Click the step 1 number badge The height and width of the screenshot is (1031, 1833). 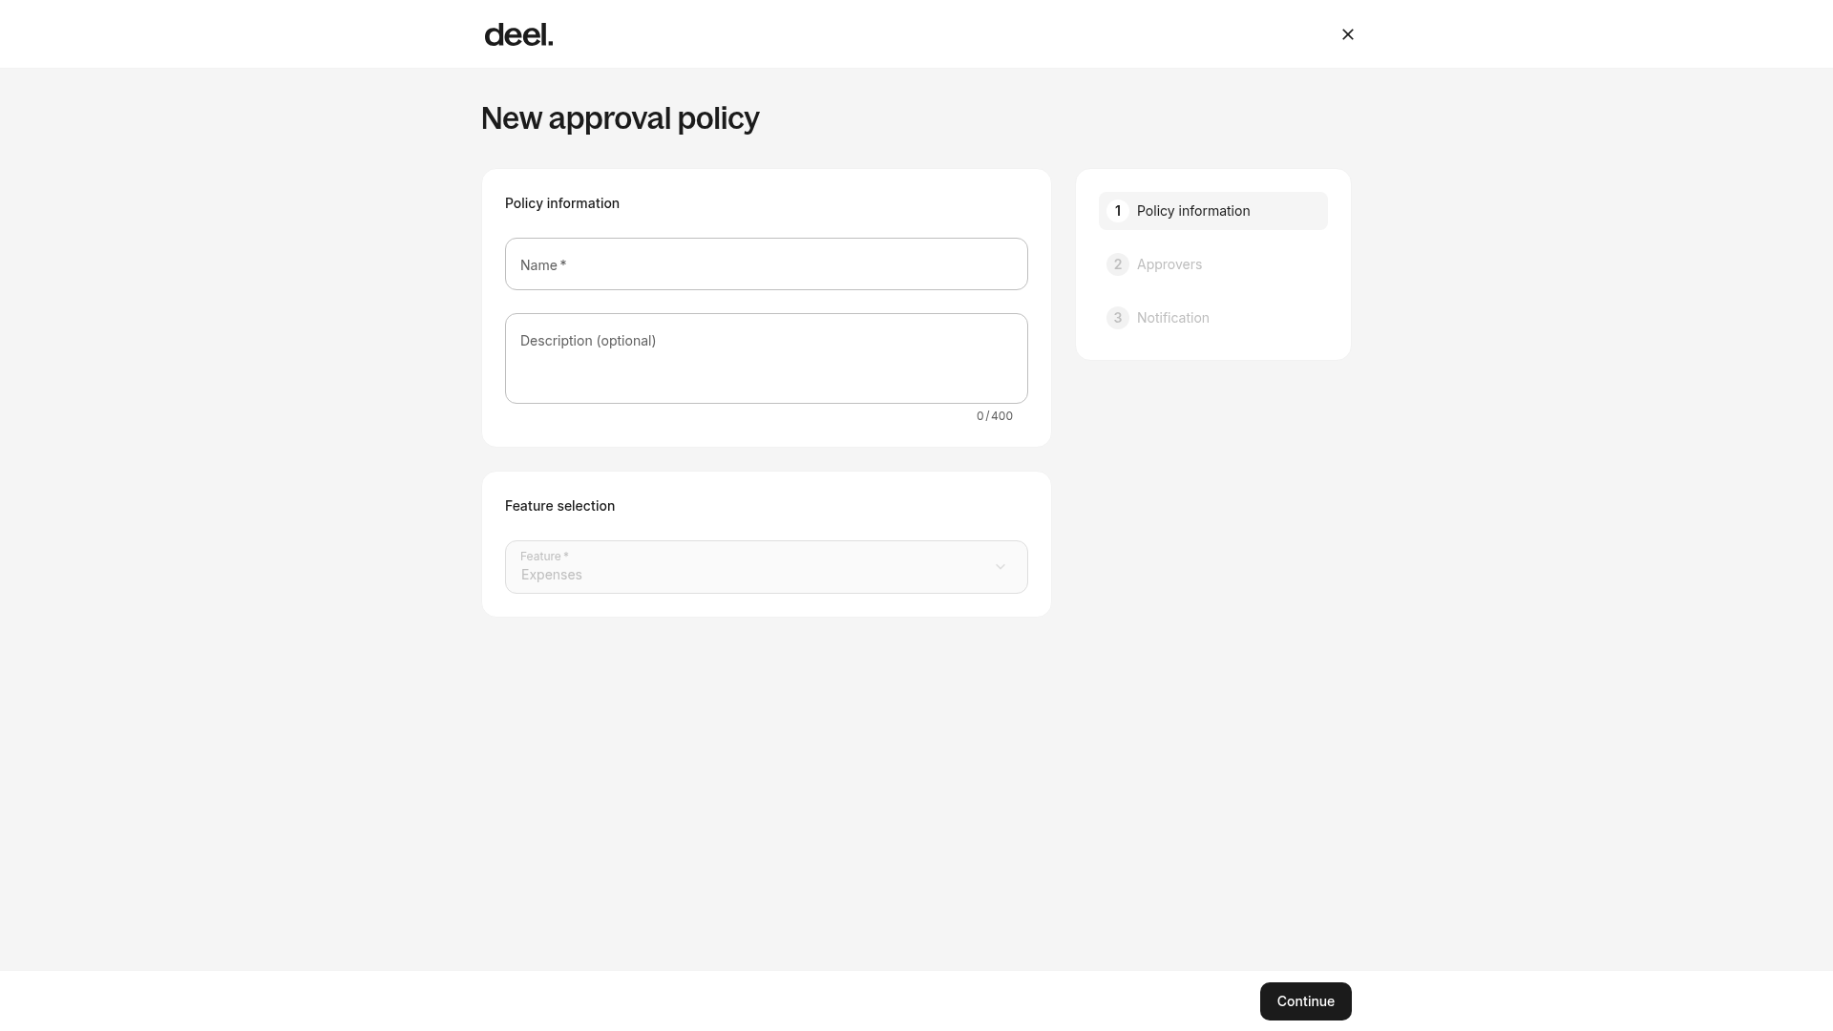1117,211
